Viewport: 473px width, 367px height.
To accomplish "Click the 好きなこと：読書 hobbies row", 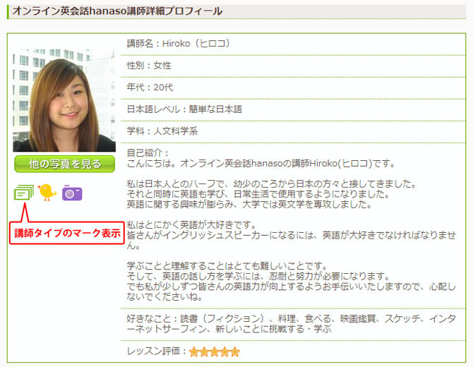I will pos(293,324).
